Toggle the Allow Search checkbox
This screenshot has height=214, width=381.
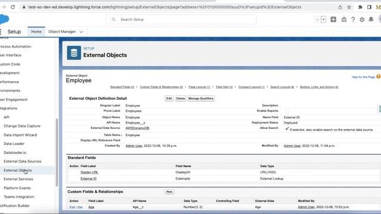coord(287,128)
